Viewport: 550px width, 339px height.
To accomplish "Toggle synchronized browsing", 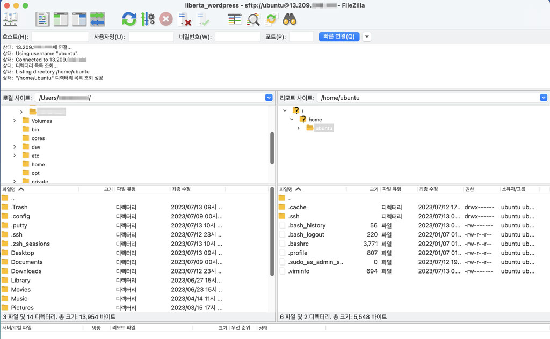I will click(271, 19).
